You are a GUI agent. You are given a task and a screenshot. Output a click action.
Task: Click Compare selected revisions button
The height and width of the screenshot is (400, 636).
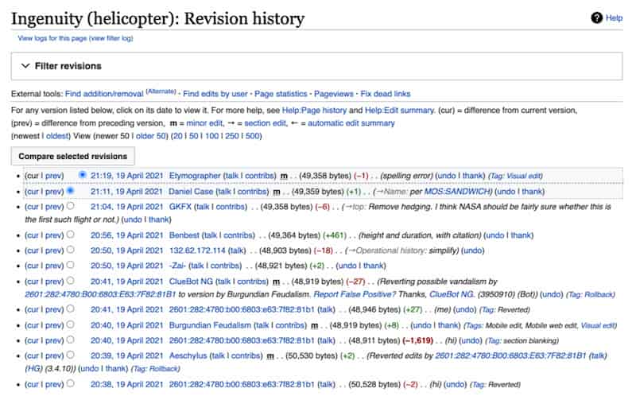click(72, 156)
